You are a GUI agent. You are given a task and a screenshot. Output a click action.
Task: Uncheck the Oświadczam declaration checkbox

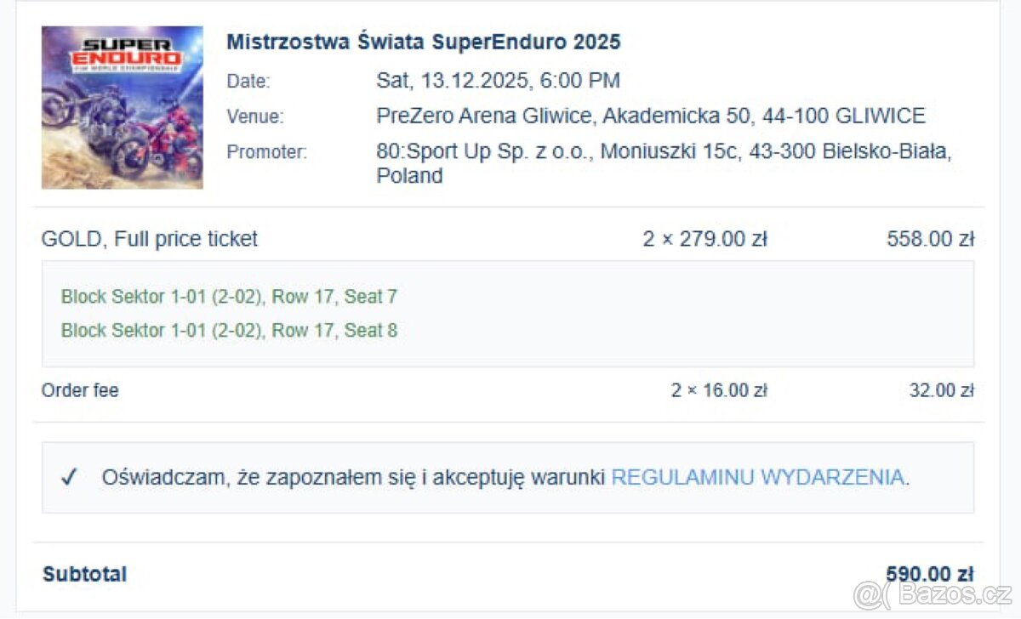(x=70, y=477)
